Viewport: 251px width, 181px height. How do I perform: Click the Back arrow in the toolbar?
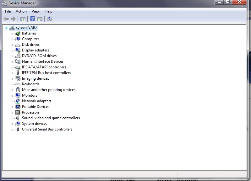click(6, 19)
